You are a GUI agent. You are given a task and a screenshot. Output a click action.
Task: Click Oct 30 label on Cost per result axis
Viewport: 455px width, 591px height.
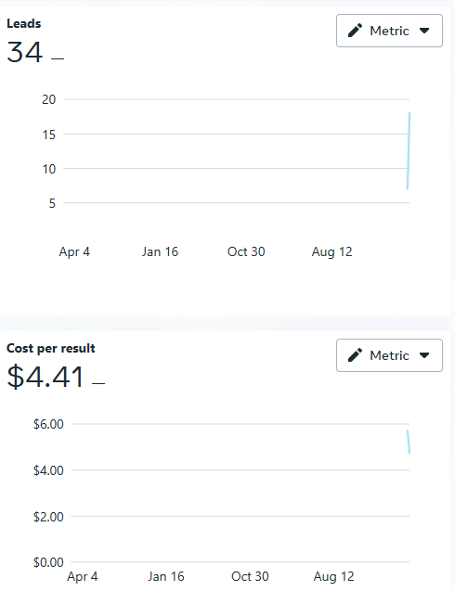[250, 576]
